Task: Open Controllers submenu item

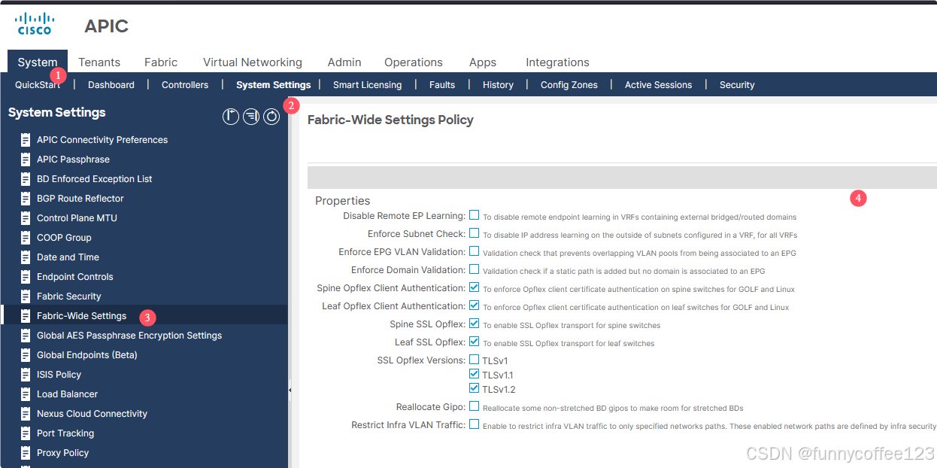Action: 185,85
